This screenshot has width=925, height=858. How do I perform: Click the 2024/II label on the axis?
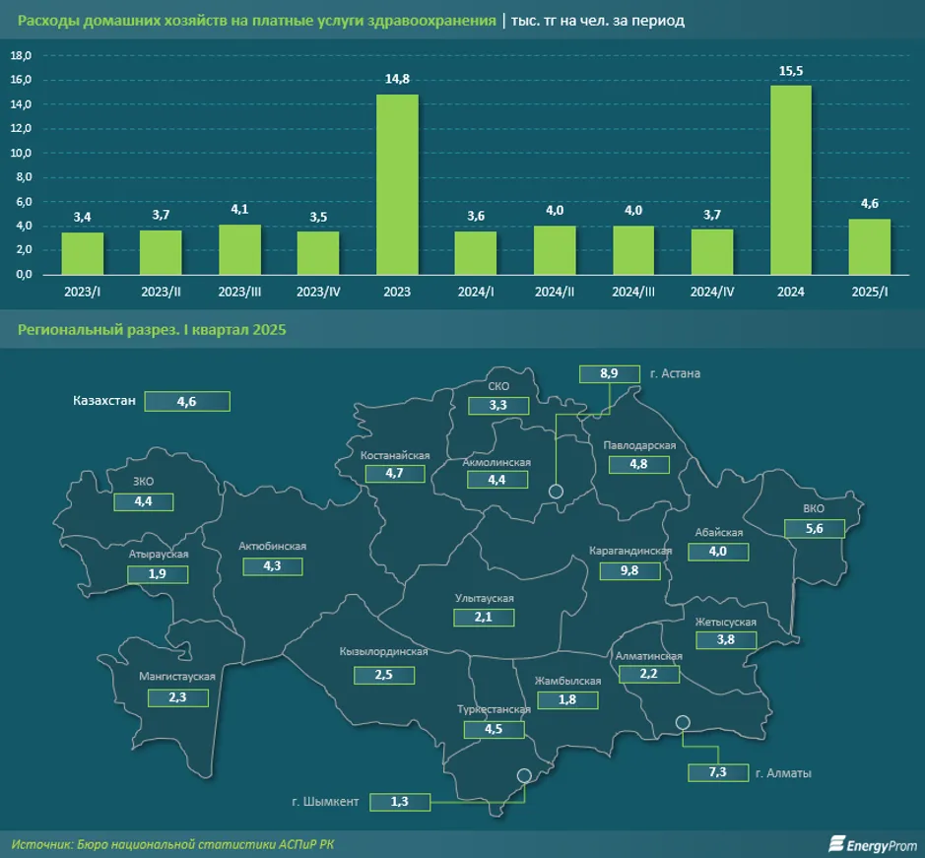(555, 293)
